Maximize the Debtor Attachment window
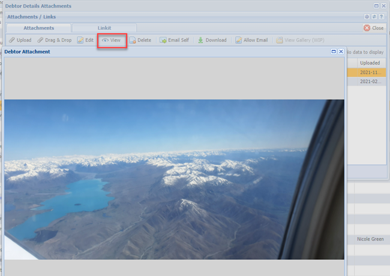This screenshot has height=276, width=390. tap(334, 52)
